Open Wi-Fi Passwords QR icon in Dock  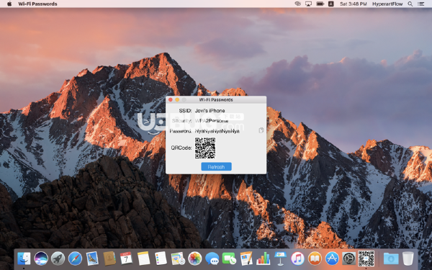(366, 258)
